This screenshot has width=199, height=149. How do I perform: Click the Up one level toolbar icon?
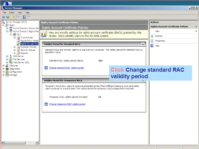[14, 17]
